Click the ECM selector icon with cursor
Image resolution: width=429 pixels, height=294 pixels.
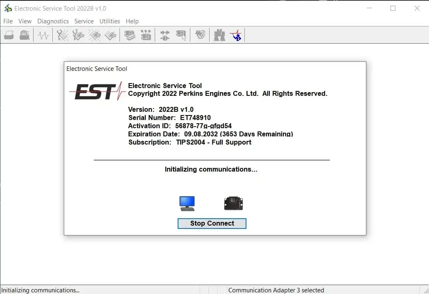coord(181,35)
